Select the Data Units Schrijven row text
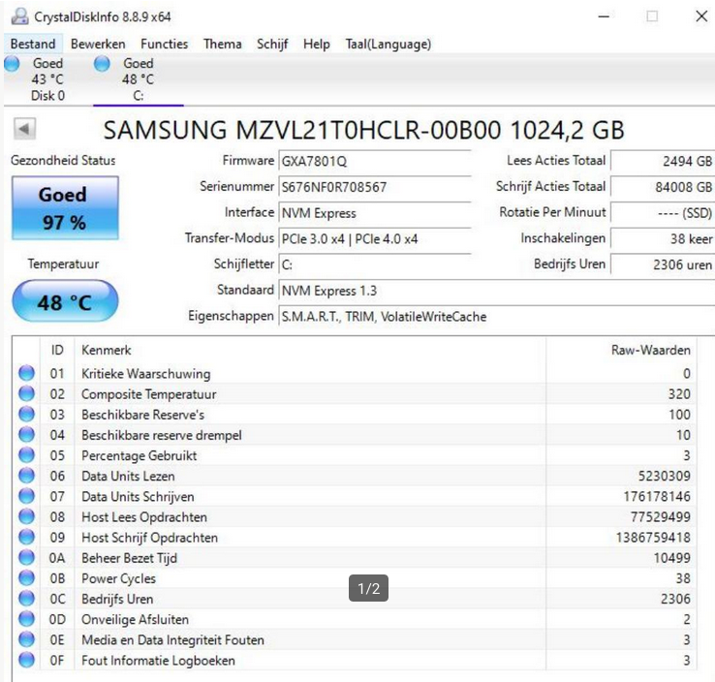The image size is (715, 682). coord(138,497)
